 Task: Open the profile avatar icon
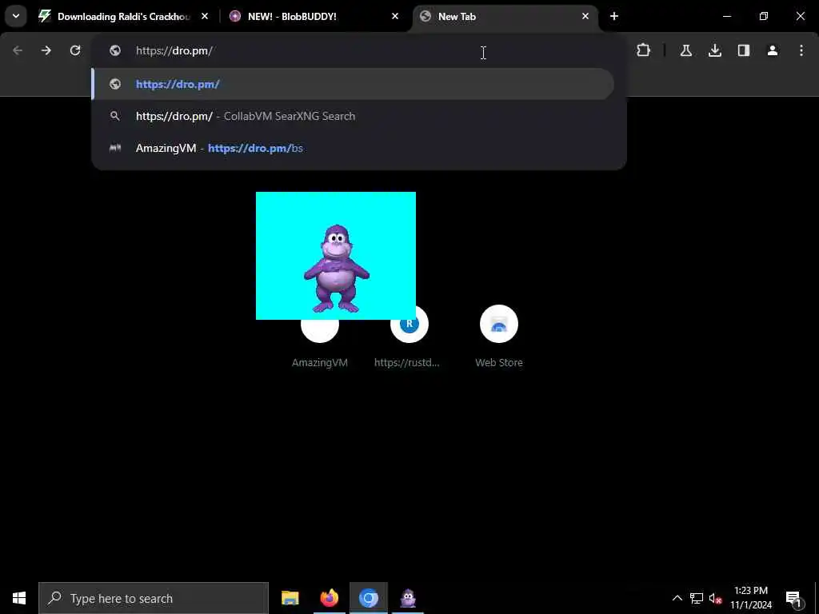tap(773, 50)
